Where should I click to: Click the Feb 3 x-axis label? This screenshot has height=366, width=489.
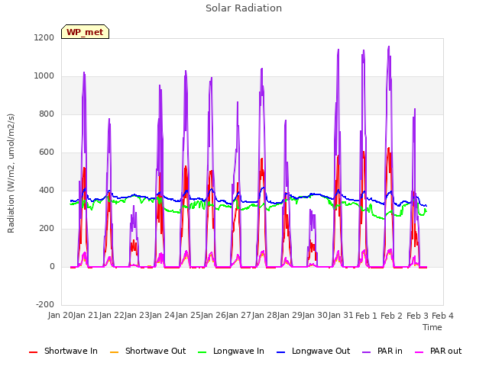point(417,316)
